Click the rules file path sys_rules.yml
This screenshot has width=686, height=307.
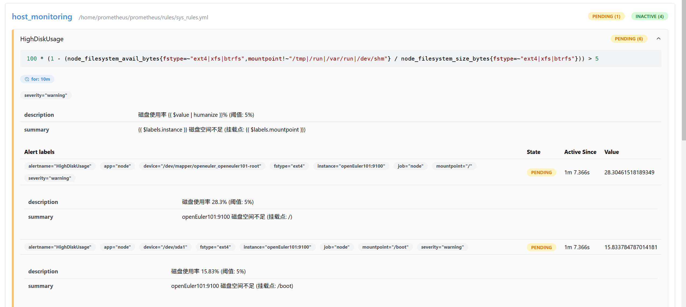(143, 17)
